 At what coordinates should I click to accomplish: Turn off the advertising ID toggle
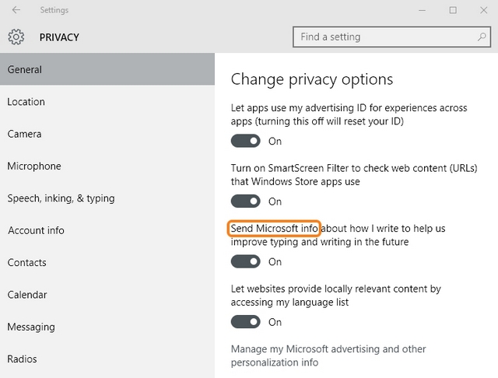point(246,141)
